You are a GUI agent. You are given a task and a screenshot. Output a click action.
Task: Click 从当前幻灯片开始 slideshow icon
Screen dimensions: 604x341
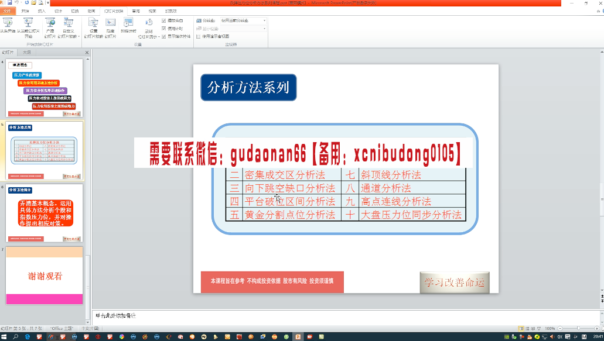click(x=29, y=26)
